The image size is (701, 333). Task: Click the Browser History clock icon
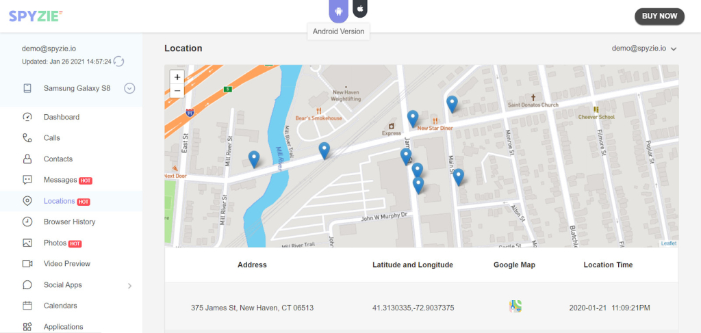click(x=27, y=222)
